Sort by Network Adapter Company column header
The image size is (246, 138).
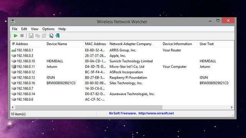pyautogui.click(x=135, y=44)
